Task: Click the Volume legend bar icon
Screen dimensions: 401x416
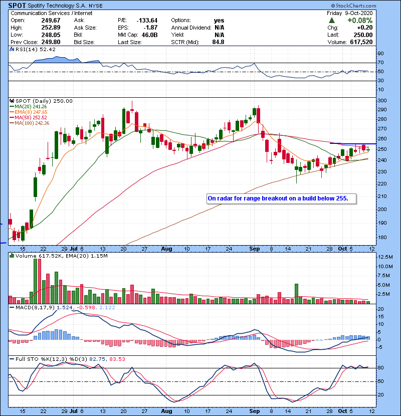Action: 12,257
